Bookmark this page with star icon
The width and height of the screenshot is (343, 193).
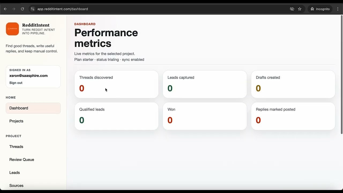click(300, 9)
